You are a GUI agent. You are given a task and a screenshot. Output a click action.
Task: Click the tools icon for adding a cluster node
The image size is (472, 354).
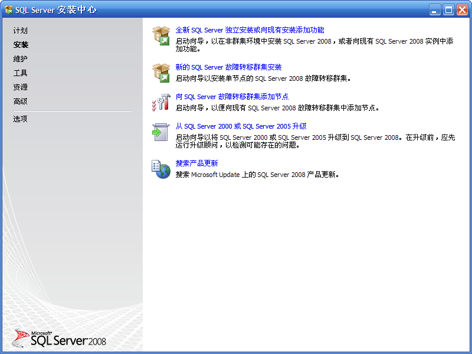161,102
